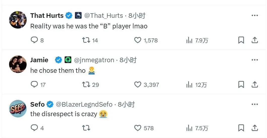Image resolution: width=267 pixels, height=138 pixels.
Task: Open more options on Jamie's tweet
Action: [254, 60]
